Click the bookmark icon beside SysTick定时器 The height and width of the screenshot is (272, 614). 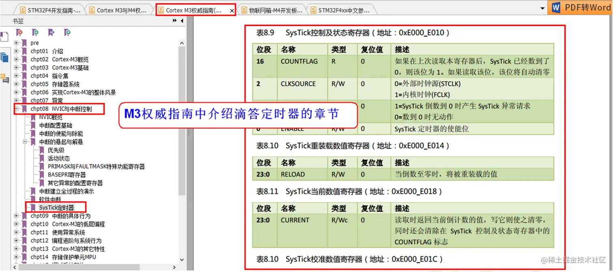click(x=33, y=207)
